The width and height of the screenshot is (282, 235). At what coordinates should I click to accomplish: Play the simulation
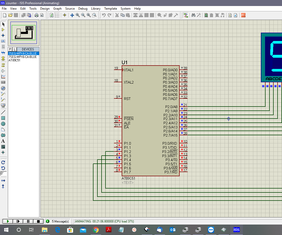(x=8, y=221)
